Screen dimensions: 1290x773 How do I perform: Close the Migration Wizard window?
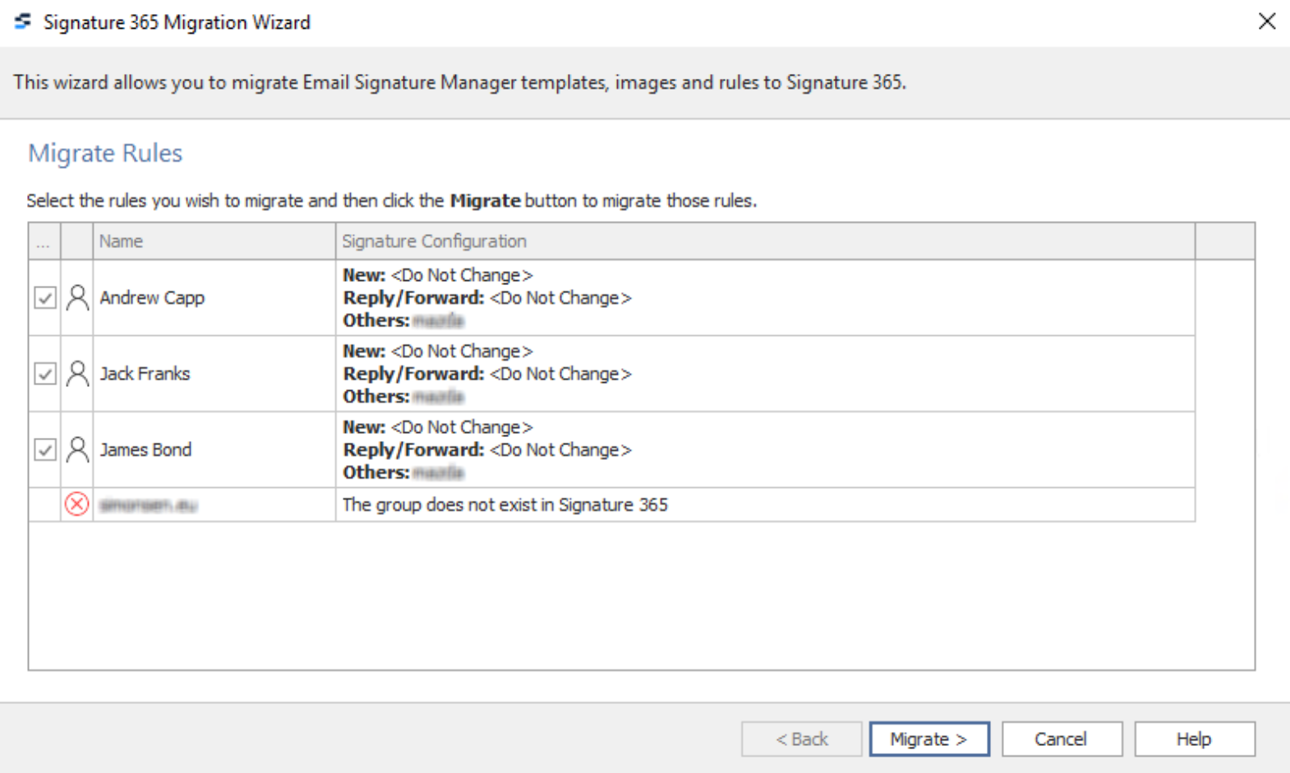pos(1267,21)
